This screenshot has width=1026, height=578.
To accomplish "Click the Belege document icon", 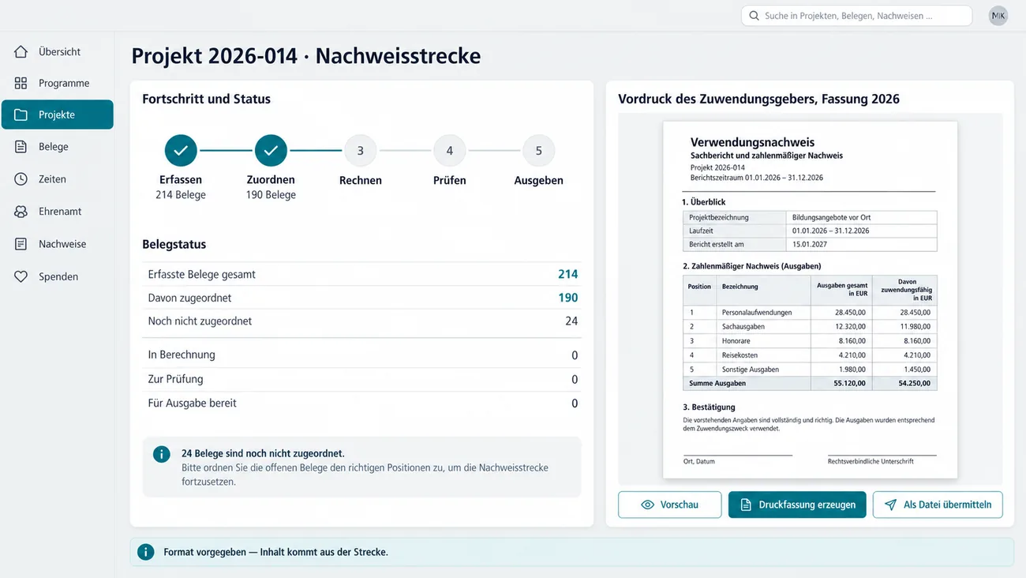I will pyautogui.click(x=21, y=147).
